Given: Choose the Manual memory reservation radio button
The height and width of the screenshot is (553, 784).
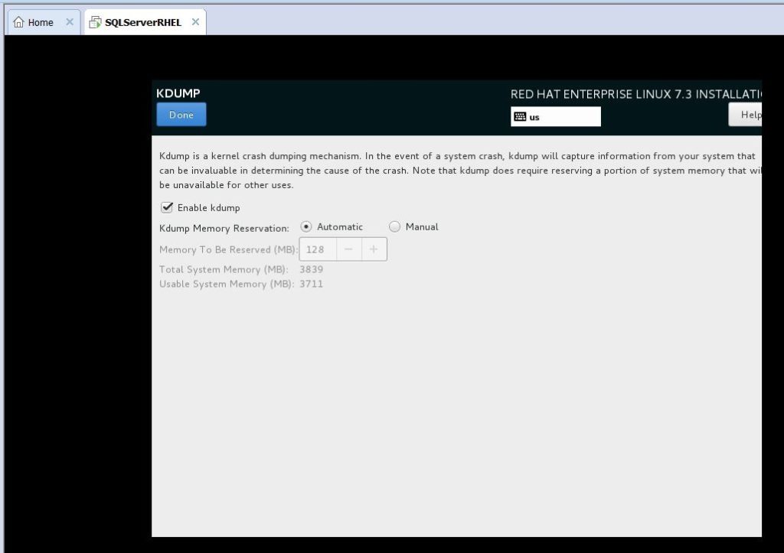Looking at the screenshot, I should (394, 226).
